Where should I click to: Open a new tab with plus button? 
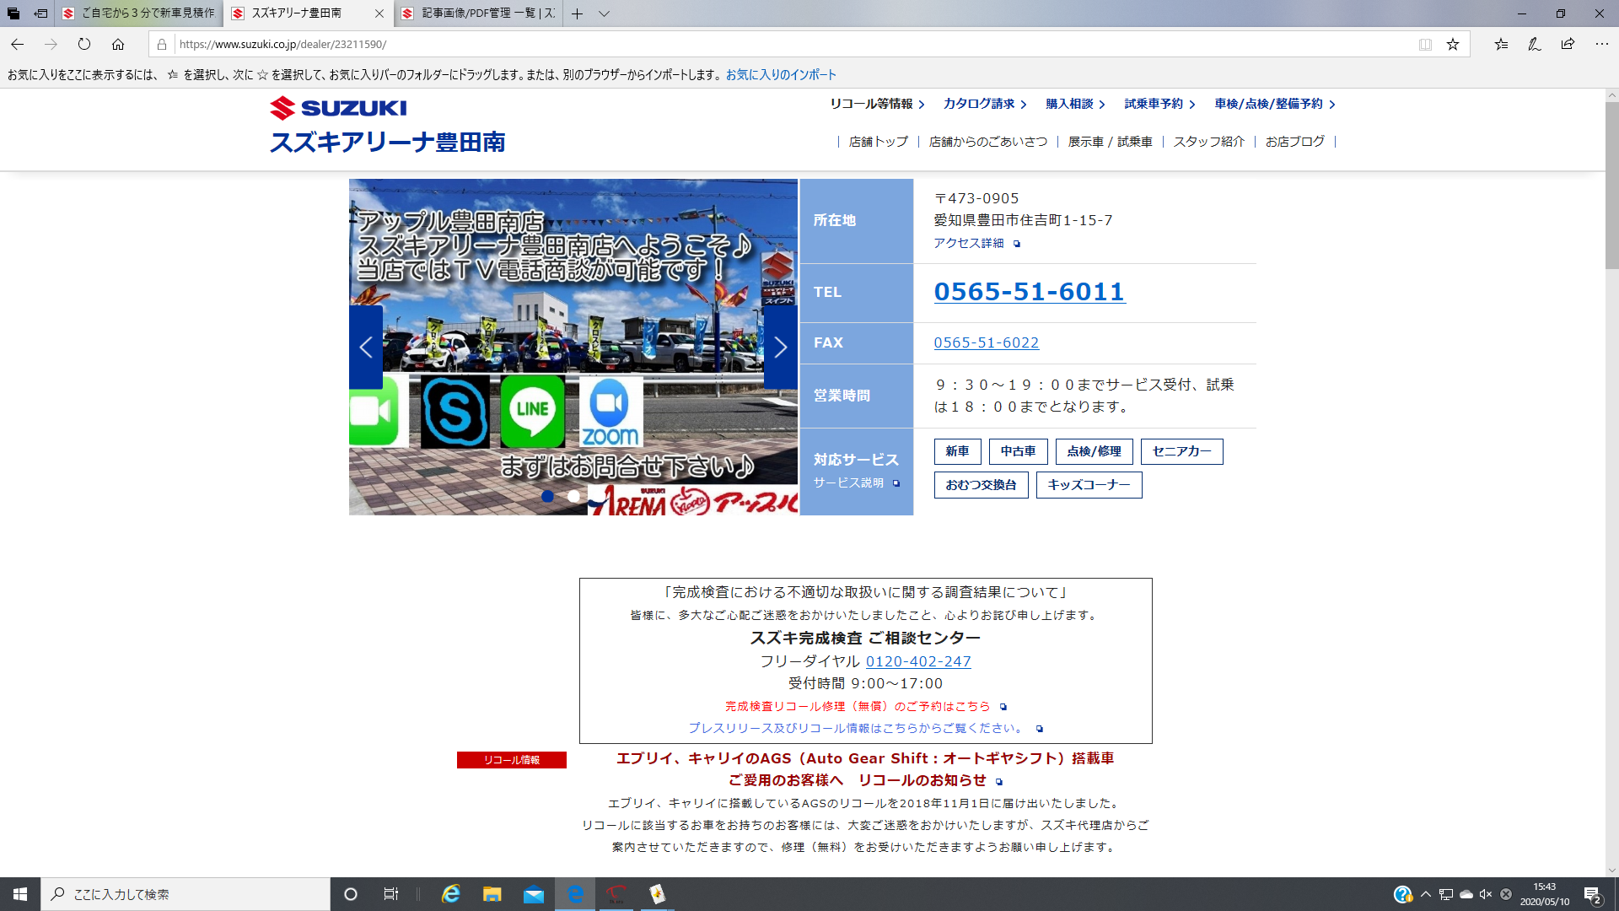[x=577, y=13]
